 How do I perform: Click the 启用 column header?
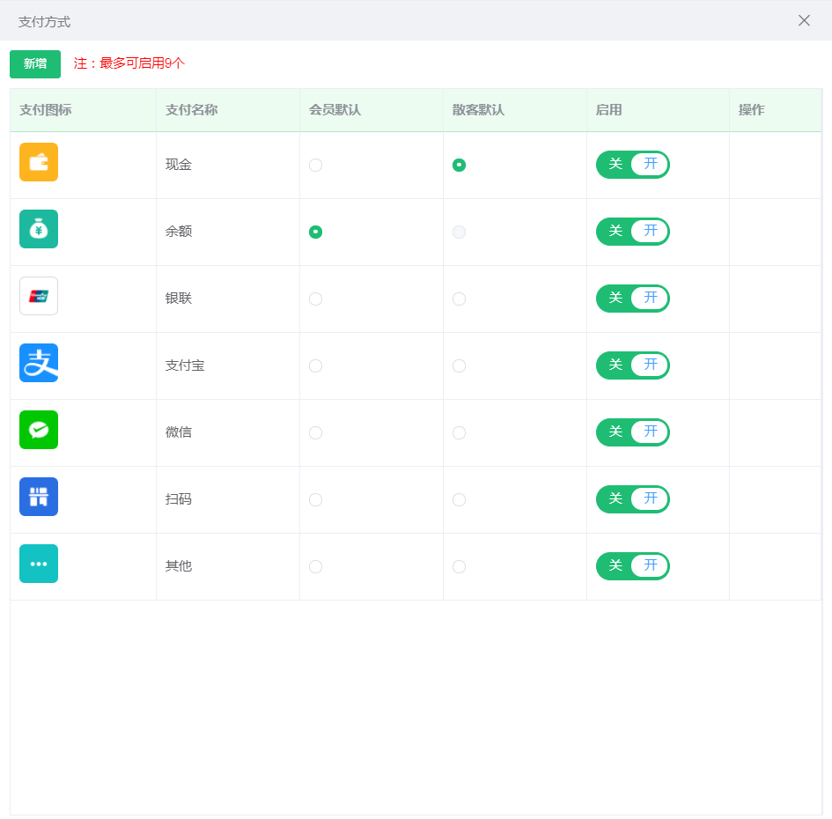point(608,110)
